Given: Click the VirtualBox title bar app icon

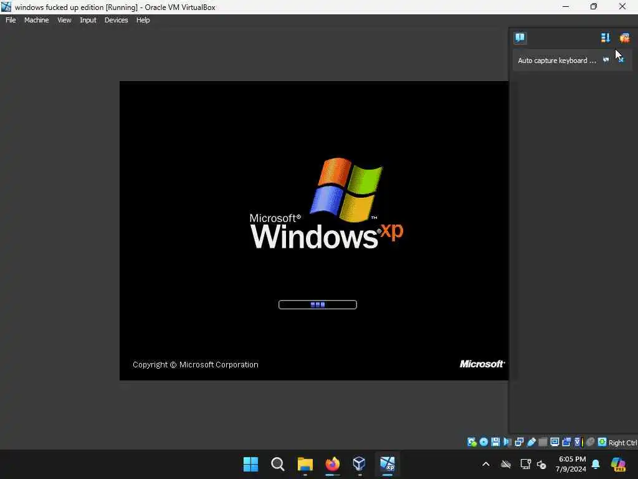Looking at the screenshot, I should tap(6, 6).
